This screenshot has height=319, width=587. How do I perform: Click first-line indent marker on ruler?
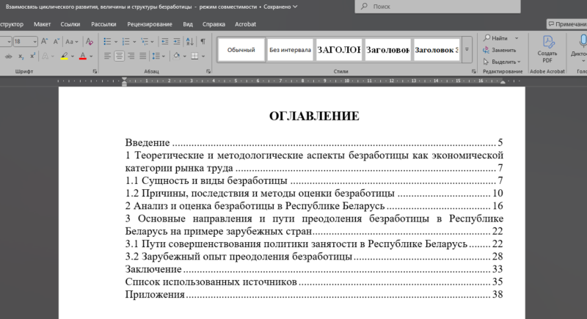[124, 79]
